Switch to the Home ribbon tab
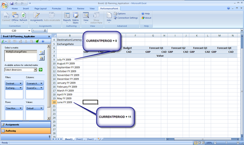 pyautogui.click(x=14, y=8)
